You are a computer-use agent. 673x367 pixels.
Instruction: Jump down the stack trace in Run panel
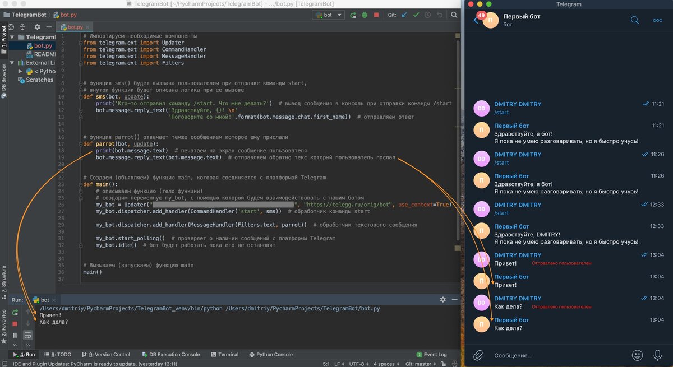point(27,323)
